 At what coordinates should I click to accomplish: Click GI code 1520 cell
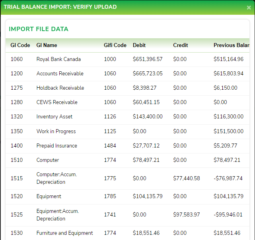(x=17, y=196)
